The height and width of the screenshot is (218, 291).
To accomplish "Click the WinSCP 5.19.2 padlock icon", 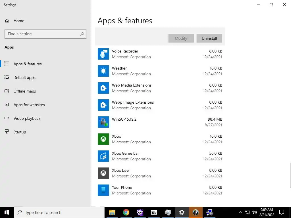I will 103,122.
